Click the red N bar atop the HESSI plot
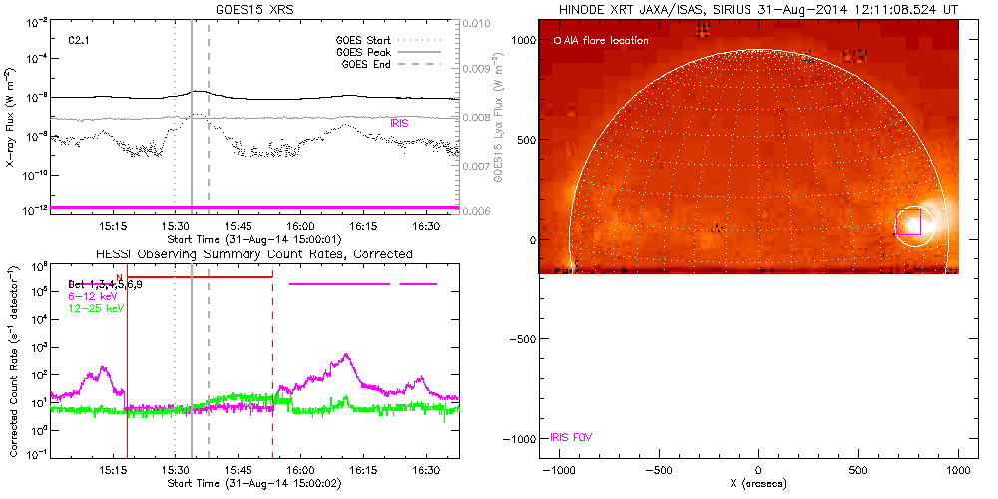 200,277
